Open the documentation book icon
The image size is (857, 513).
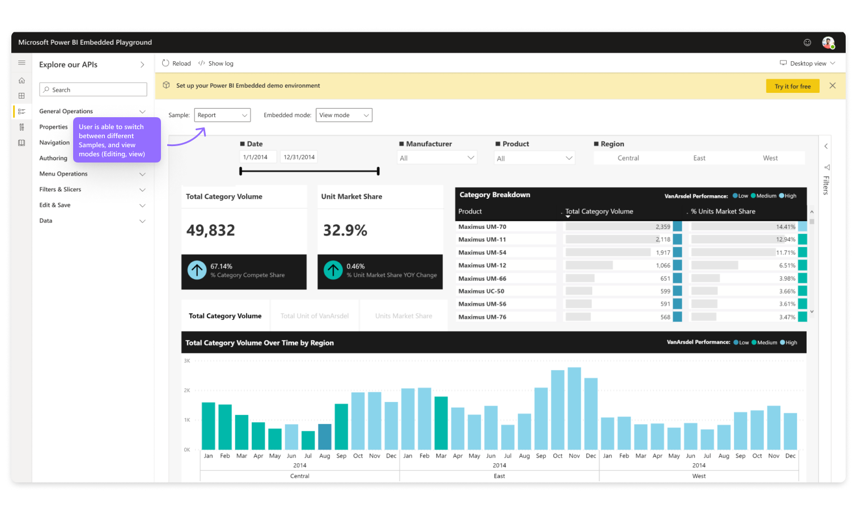(x=22, y=143)
